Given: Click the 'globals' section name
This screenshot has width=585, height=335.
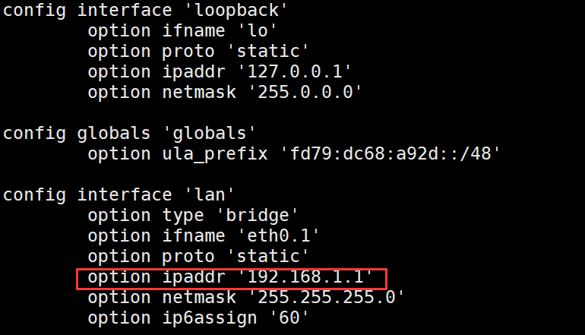Looking at the screenshot, I should pyautogui.click(x=215, y=134).
